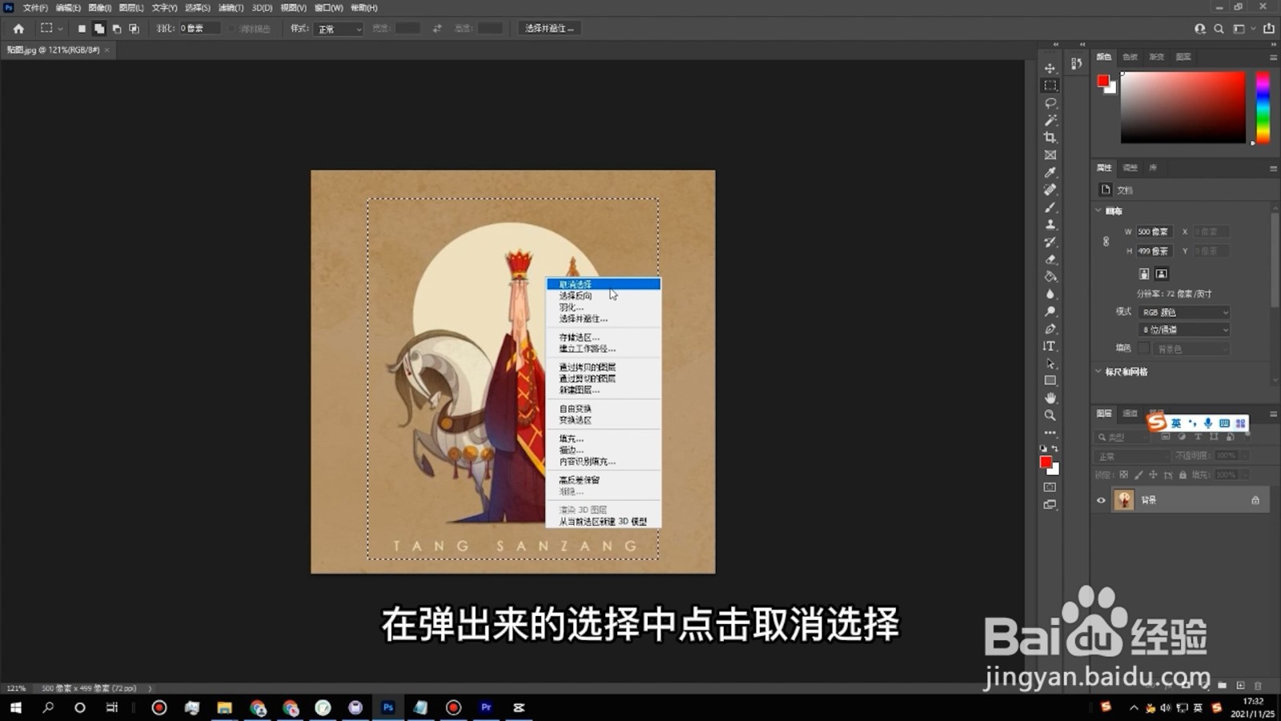Viewport: 1281px width, 721px height.
Task: Set canvas to landscape orientation
Action: tap(1162, 274)
